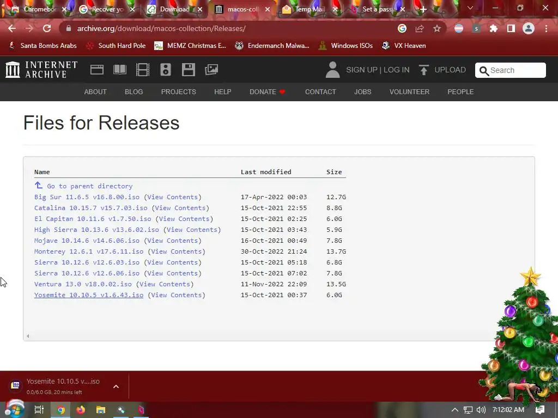Open Internet Archive Web icon
Image resolution: width=558 pixels, height=418 pixels.
(97, 70)
